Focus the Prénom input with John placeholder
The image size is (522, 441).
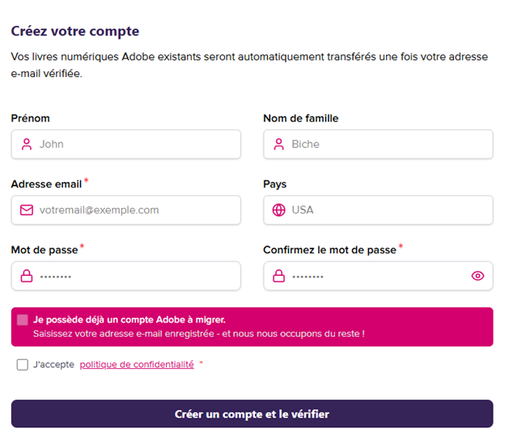(x=125, y=144)
